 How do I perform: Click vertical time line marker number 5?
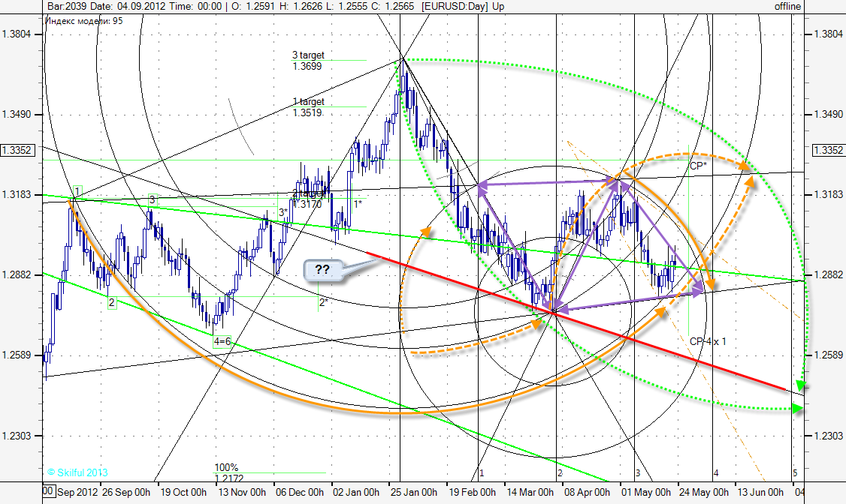pyautogui.click(x=794, y=473)
